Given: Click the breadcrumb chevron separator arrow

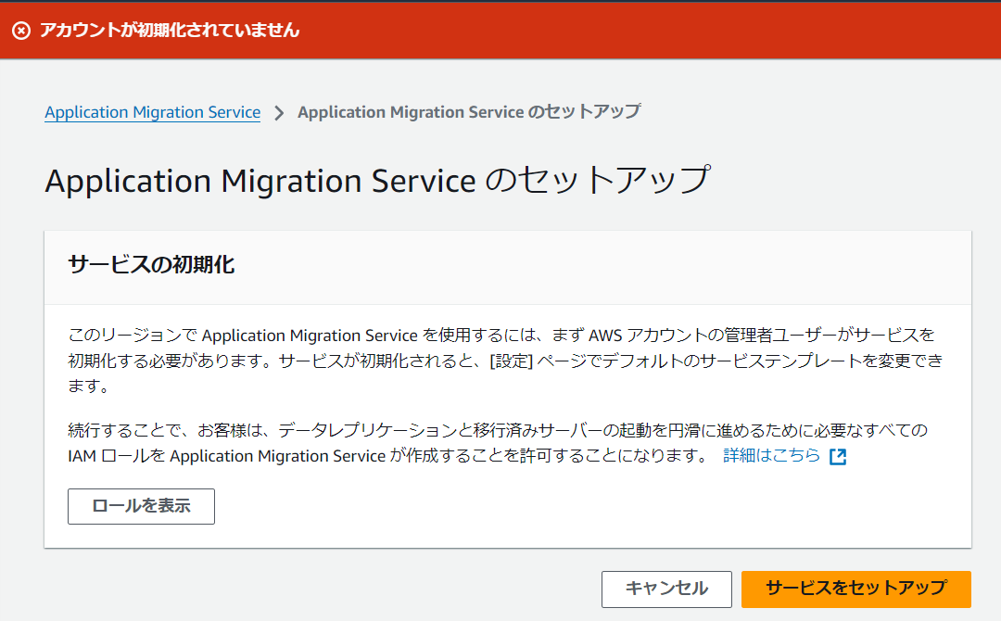Looking at the screenshot, I should [279, 113].
